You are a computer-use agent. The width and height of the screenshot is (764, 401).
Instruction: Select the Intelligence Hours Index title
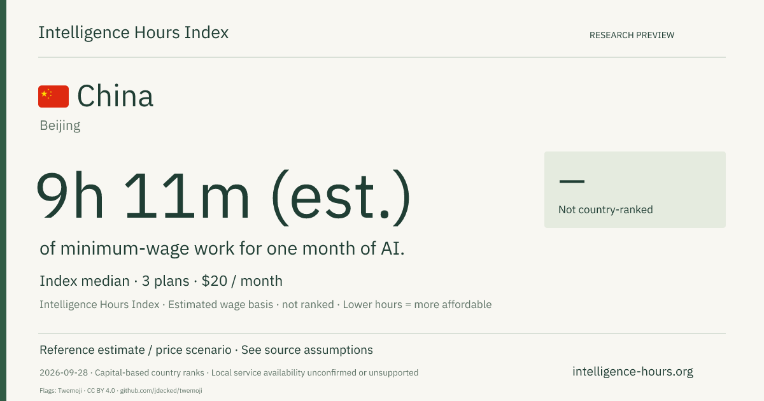click(134, 33)
